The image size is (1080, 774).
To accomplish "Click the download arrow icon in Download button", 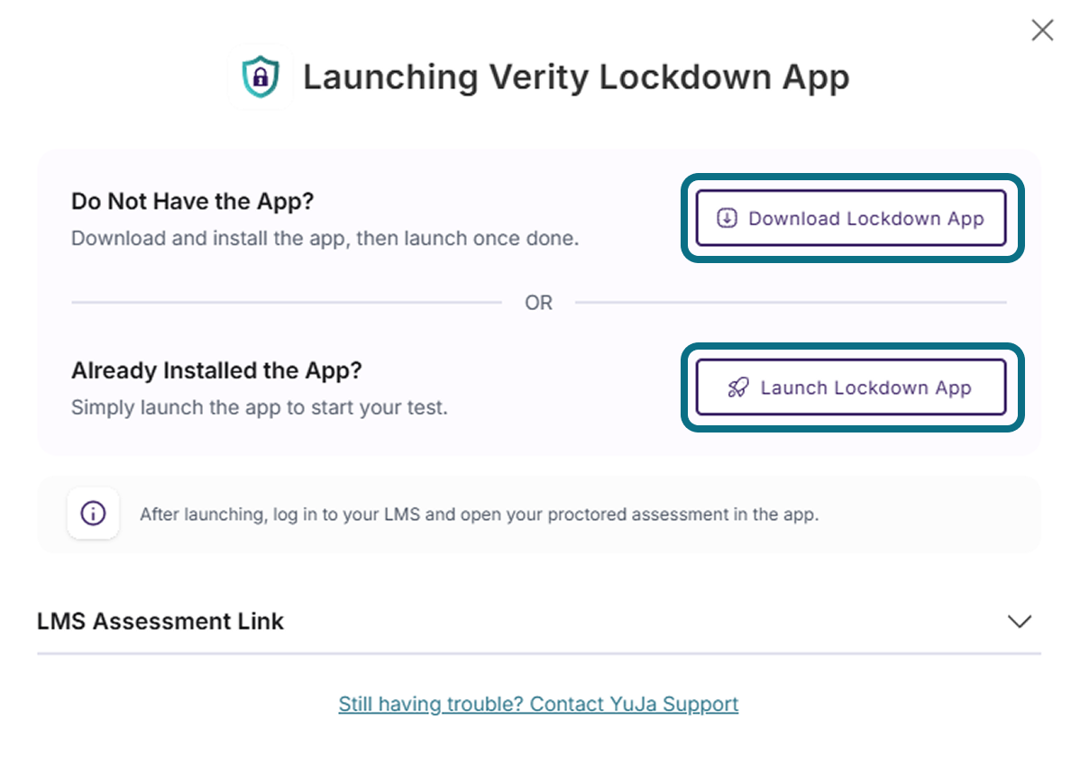I will (727, 218).
